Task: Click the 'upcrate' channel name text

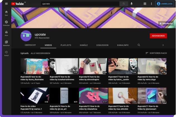Action: (40, 34)
